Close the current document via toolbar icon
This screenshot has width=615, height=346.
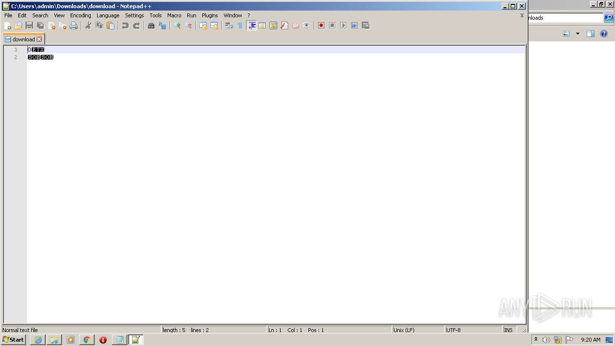51,25
